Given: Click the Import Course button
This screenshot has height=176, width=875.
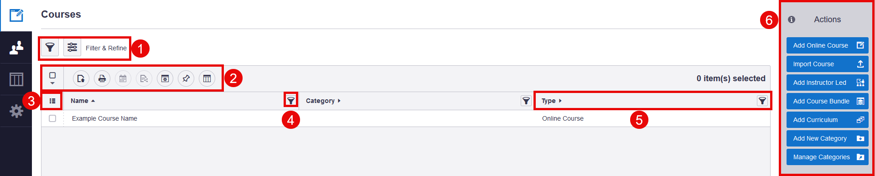Looking at the screenshot, I should pyautogui.click(x=827, y=64).
